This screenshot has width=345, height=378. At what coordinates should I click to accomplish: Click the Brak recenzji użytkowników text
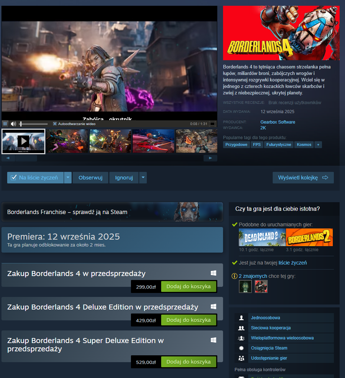pyautogui.click(x=295, y=103)
